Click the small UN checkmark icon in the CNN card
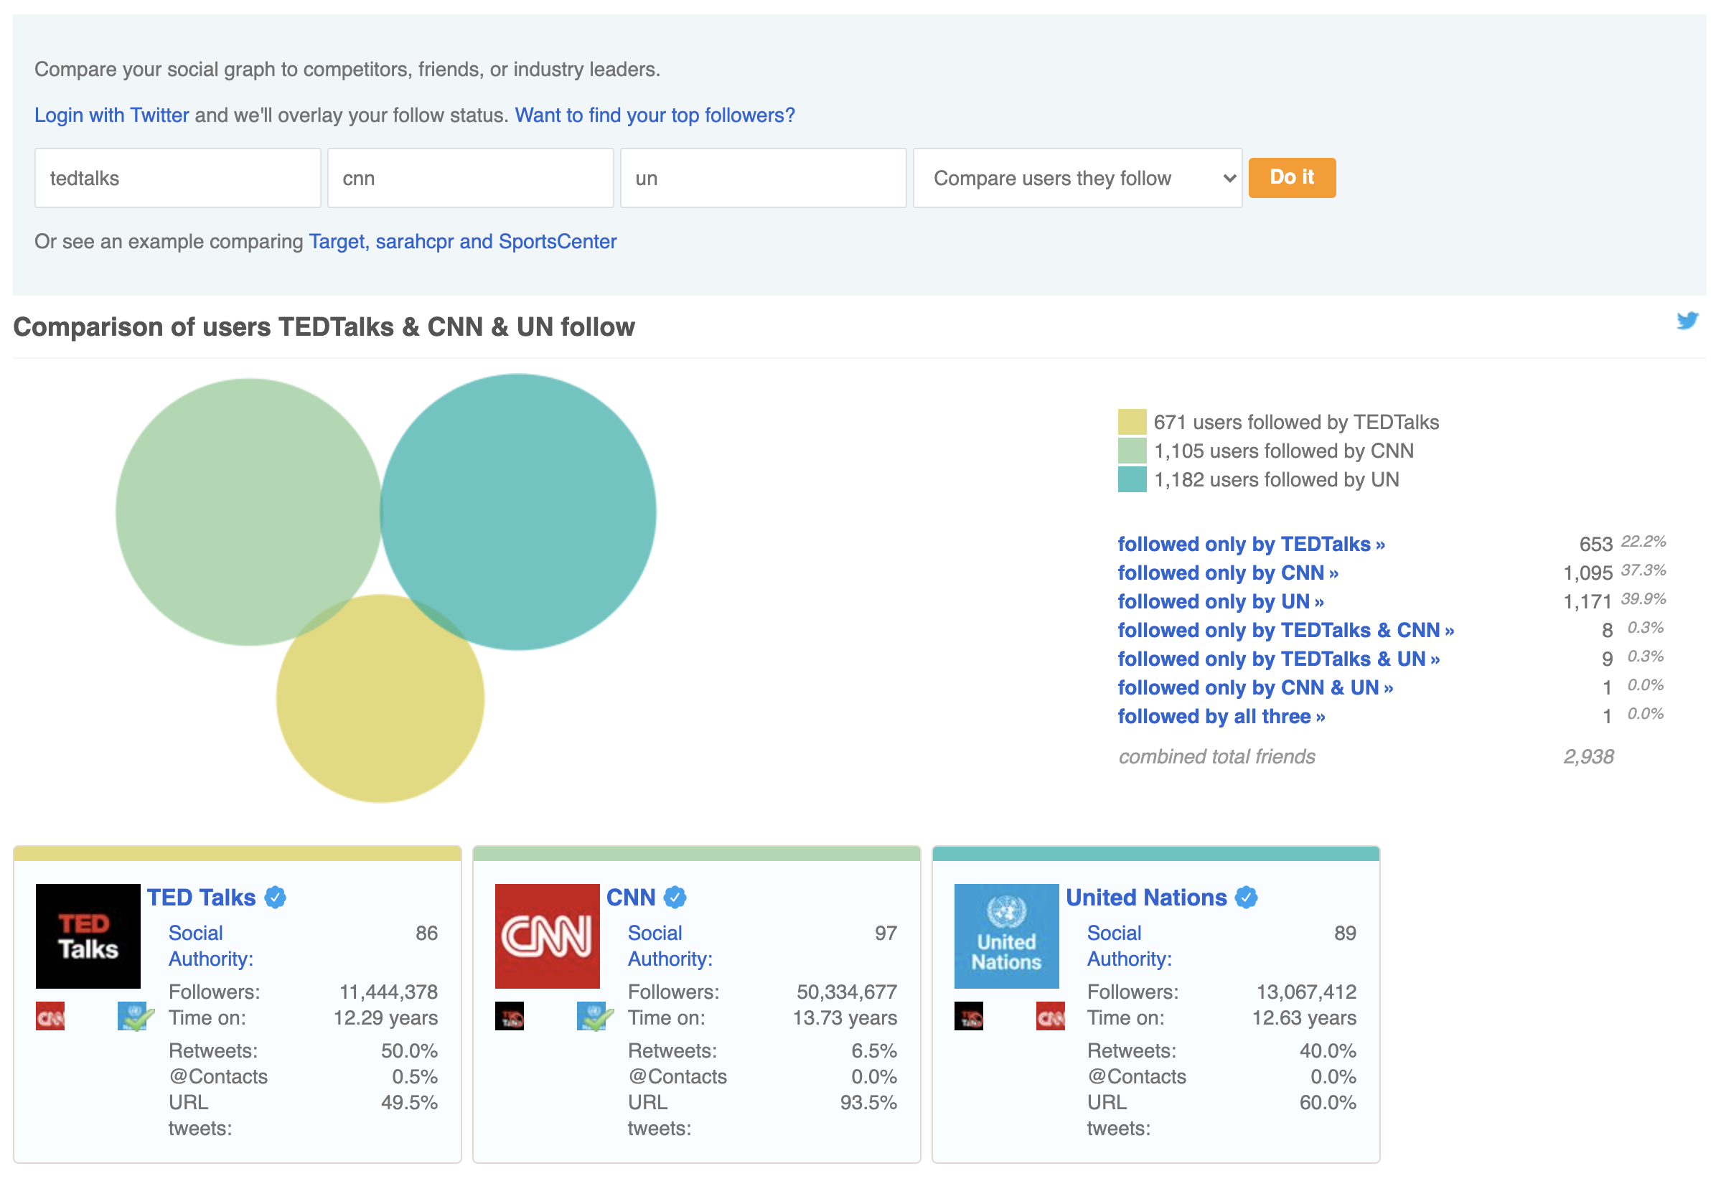Screen dimensions: 1721x1181 (594, 1016)
